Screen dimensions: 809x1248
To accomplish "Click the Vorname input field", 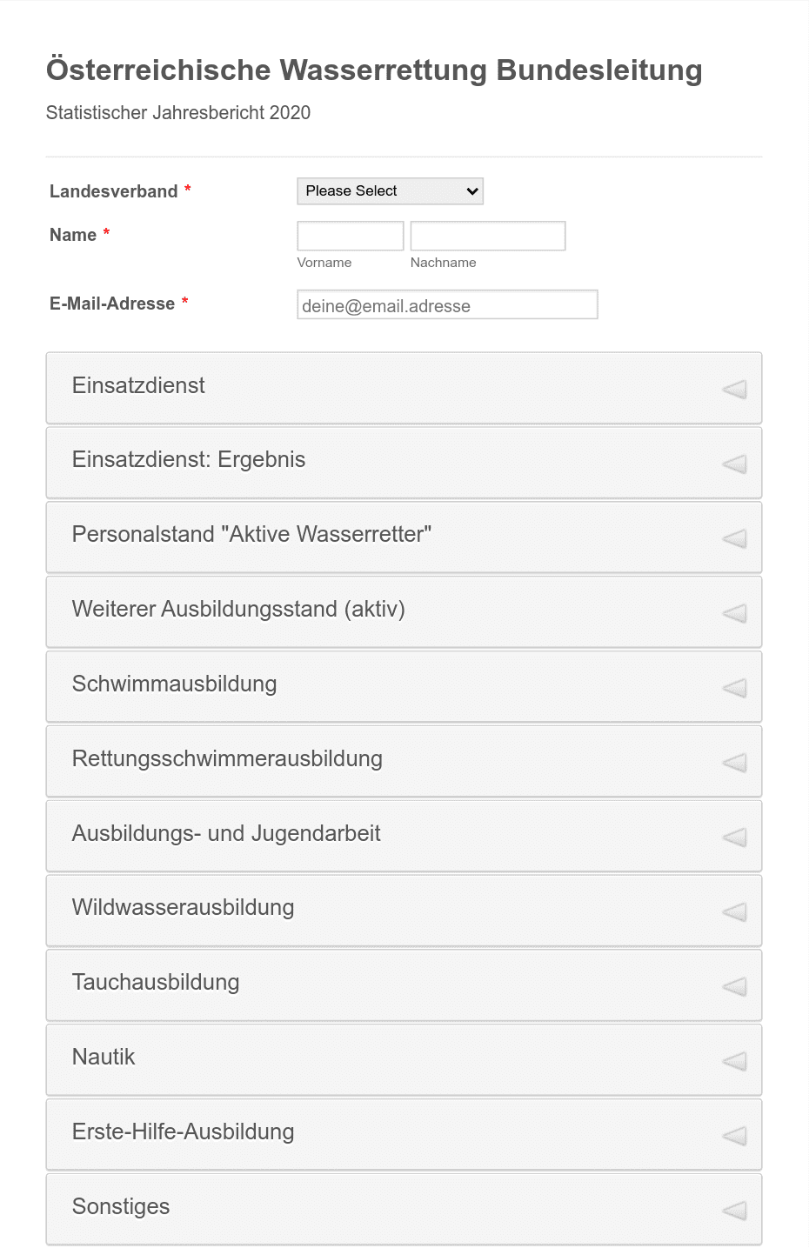I will 351,236.
